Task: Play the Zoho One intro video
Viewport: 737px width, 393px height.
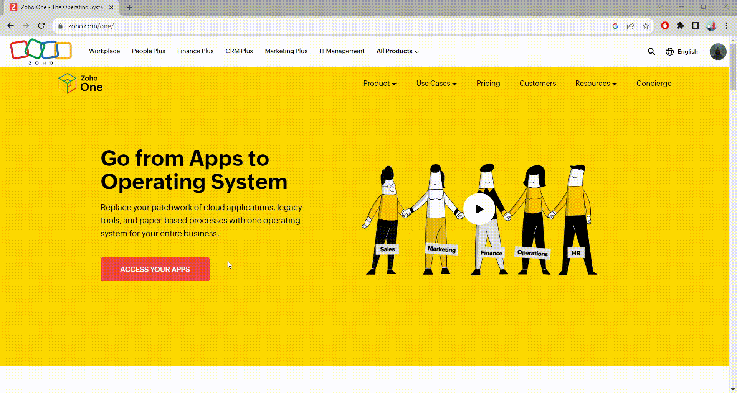Action: click(x=479, y=209)
